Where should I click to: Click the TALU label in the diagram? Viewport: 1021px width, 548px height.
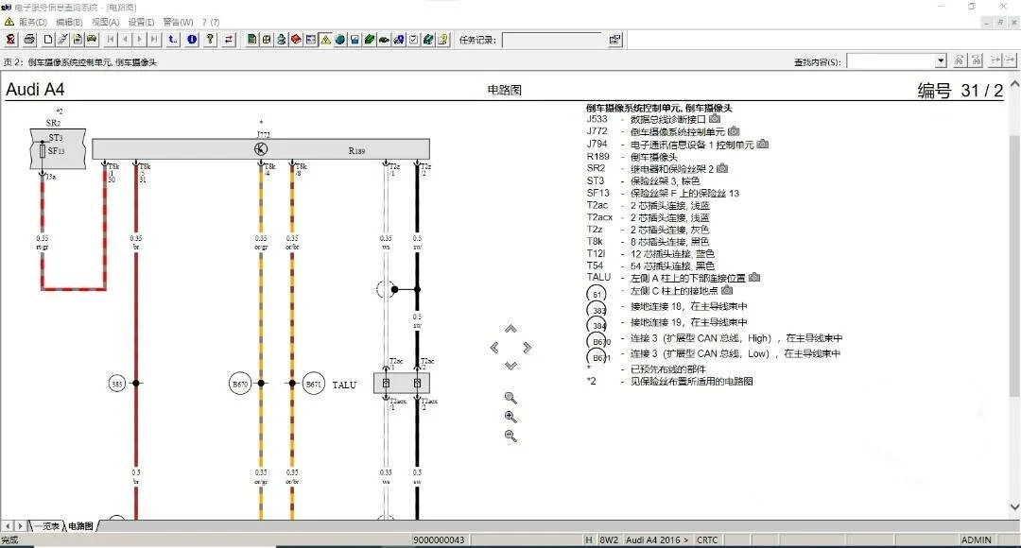pyautogui.click(x=344, y=385)
